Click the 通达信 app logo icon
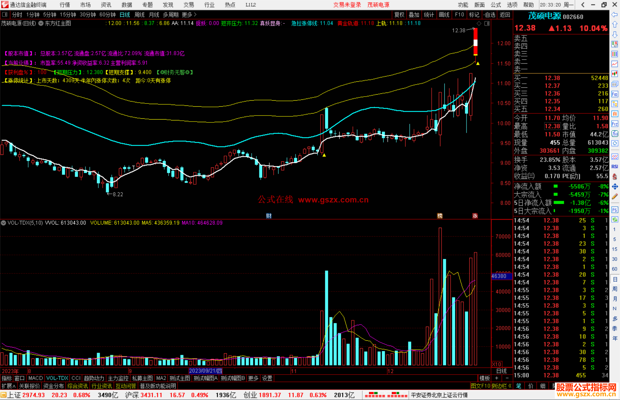Screen dimensions: 620x400 (5, 5)
